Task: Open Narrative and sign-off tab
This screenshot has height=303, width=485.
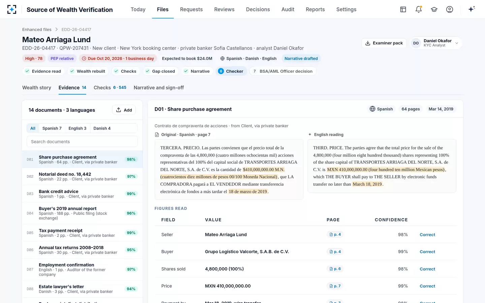Action: 159,88
